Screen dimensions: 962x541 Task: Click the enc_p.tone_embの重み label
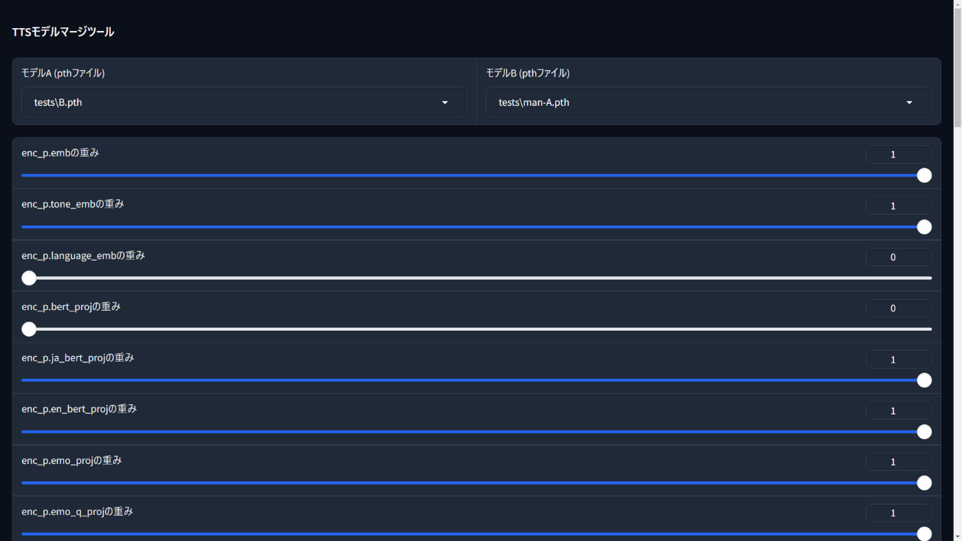coord(73,204)
